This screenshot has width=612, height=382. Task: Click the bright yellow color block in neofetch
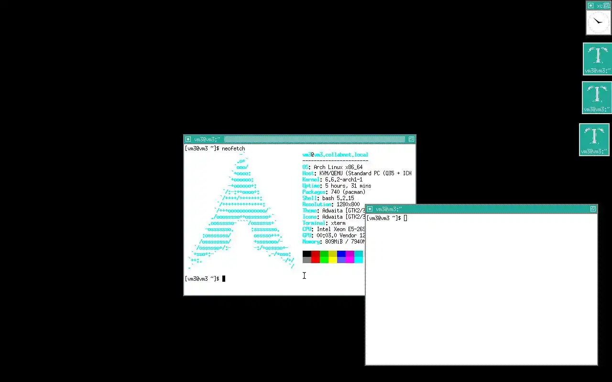333,260
